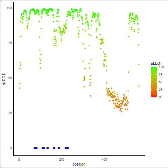Click the y-axis tick label 25
The image size is (168, 168).
point(10,113)
